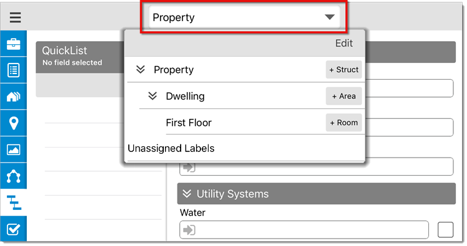Open the Property dropdown at the top
Image resolution: width=467 pixels, height=246 pixels.
[244, 17]
